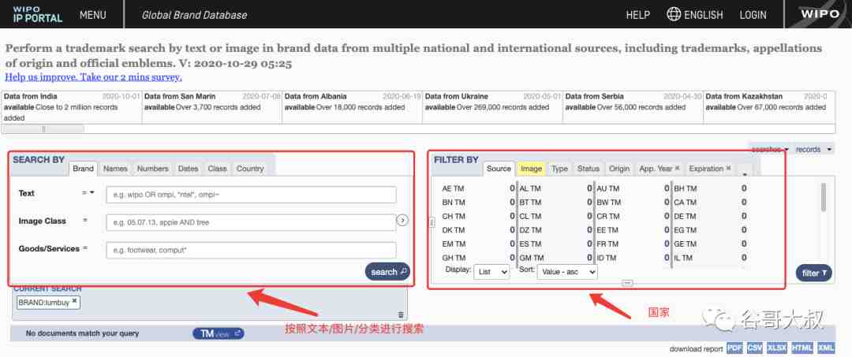852x357 pixels.
Task: Remove the Expiration filter tab
Action: click(729, 168)
